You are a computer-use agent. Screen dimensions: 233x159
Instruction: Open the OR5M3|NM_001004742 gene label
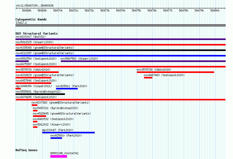tap(64, 153)
